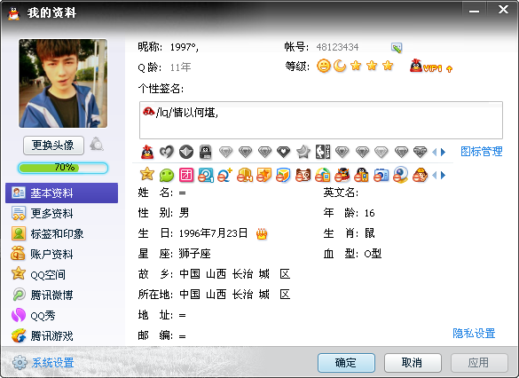The width and height of the screenshot is (519, 378).
Task: Open the yellow Qzone star service icon
Action: point(147,174)
